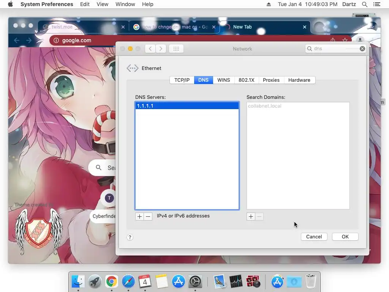
Task: Close the Google search Chrome tab
Action: coord(214,27)
